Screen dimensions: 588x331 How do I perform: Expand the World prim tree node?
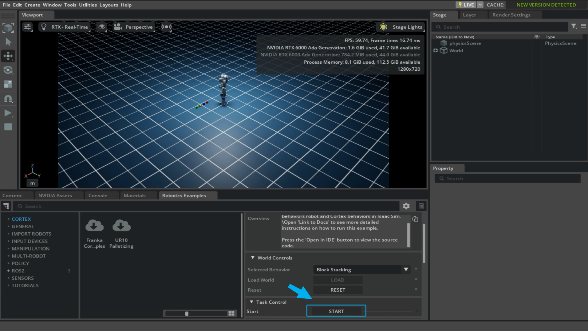(436, 50)
